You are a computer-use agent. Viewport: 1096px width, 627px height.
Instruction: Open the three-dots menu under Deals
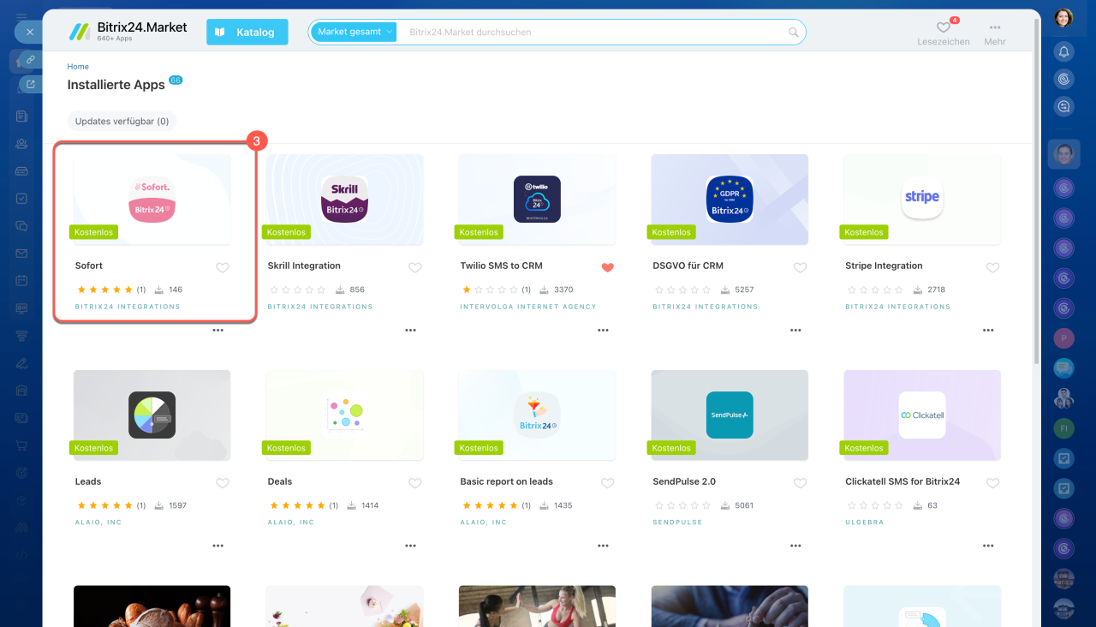click(411, 546)
